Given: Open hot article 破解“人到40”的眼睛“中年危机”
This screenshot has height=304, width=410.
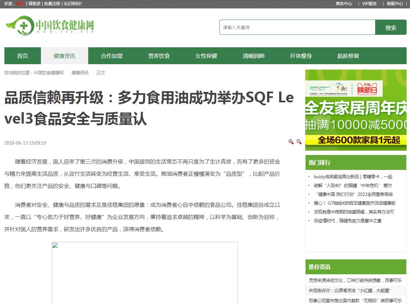Looking at the screenshot, I should pyautogui.click(x=353, y=185).
